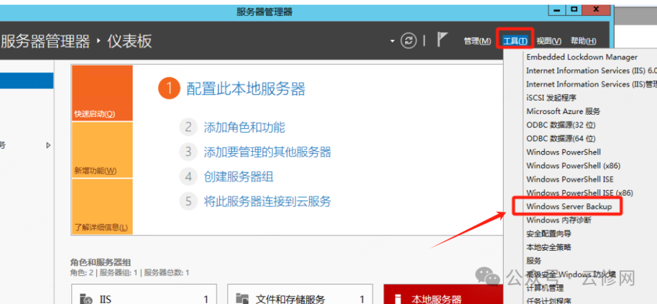
Task: Open the IIS role tile
Action: 144,294
